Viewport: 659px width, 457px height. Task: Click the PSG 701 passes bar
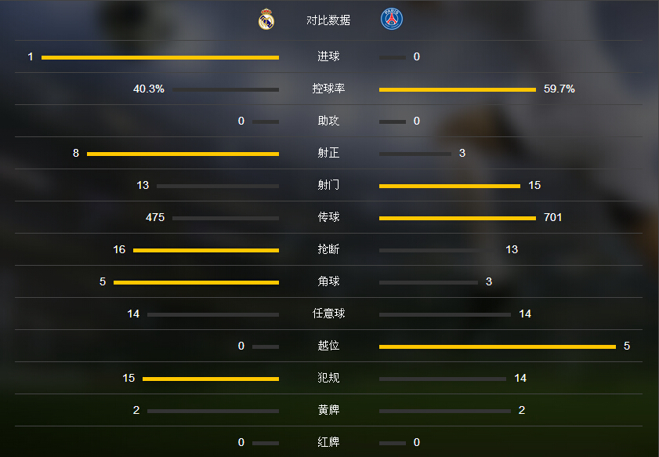click(x=458, y=218)
